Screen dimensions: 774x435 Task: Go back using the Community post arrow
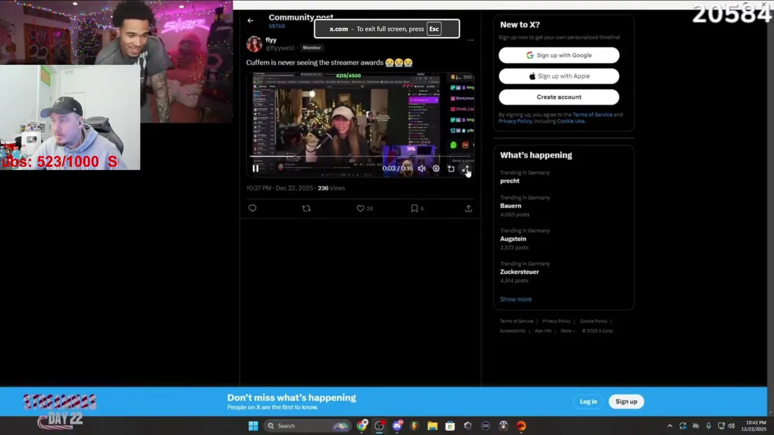250,21
